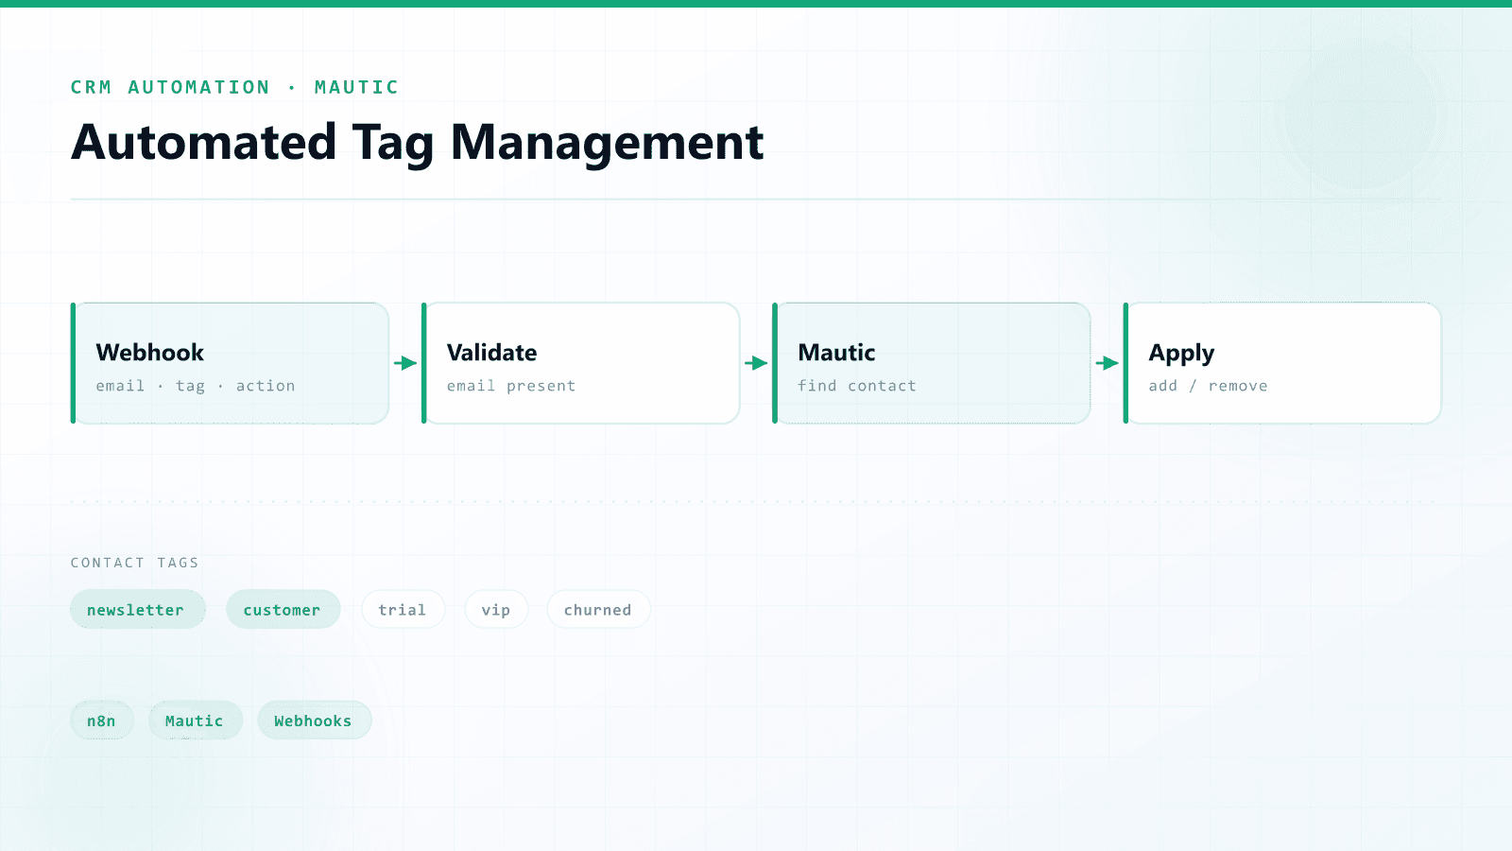
Task: Choose the trial tag chip
Action: tap(403, 610)
